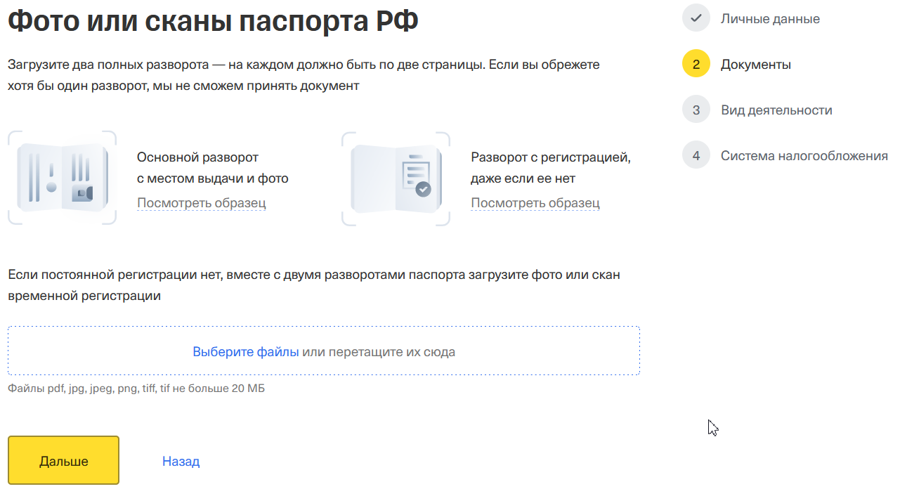
Task: Click the heading Фото или сканы паспорта РФ
Action: 213,20
